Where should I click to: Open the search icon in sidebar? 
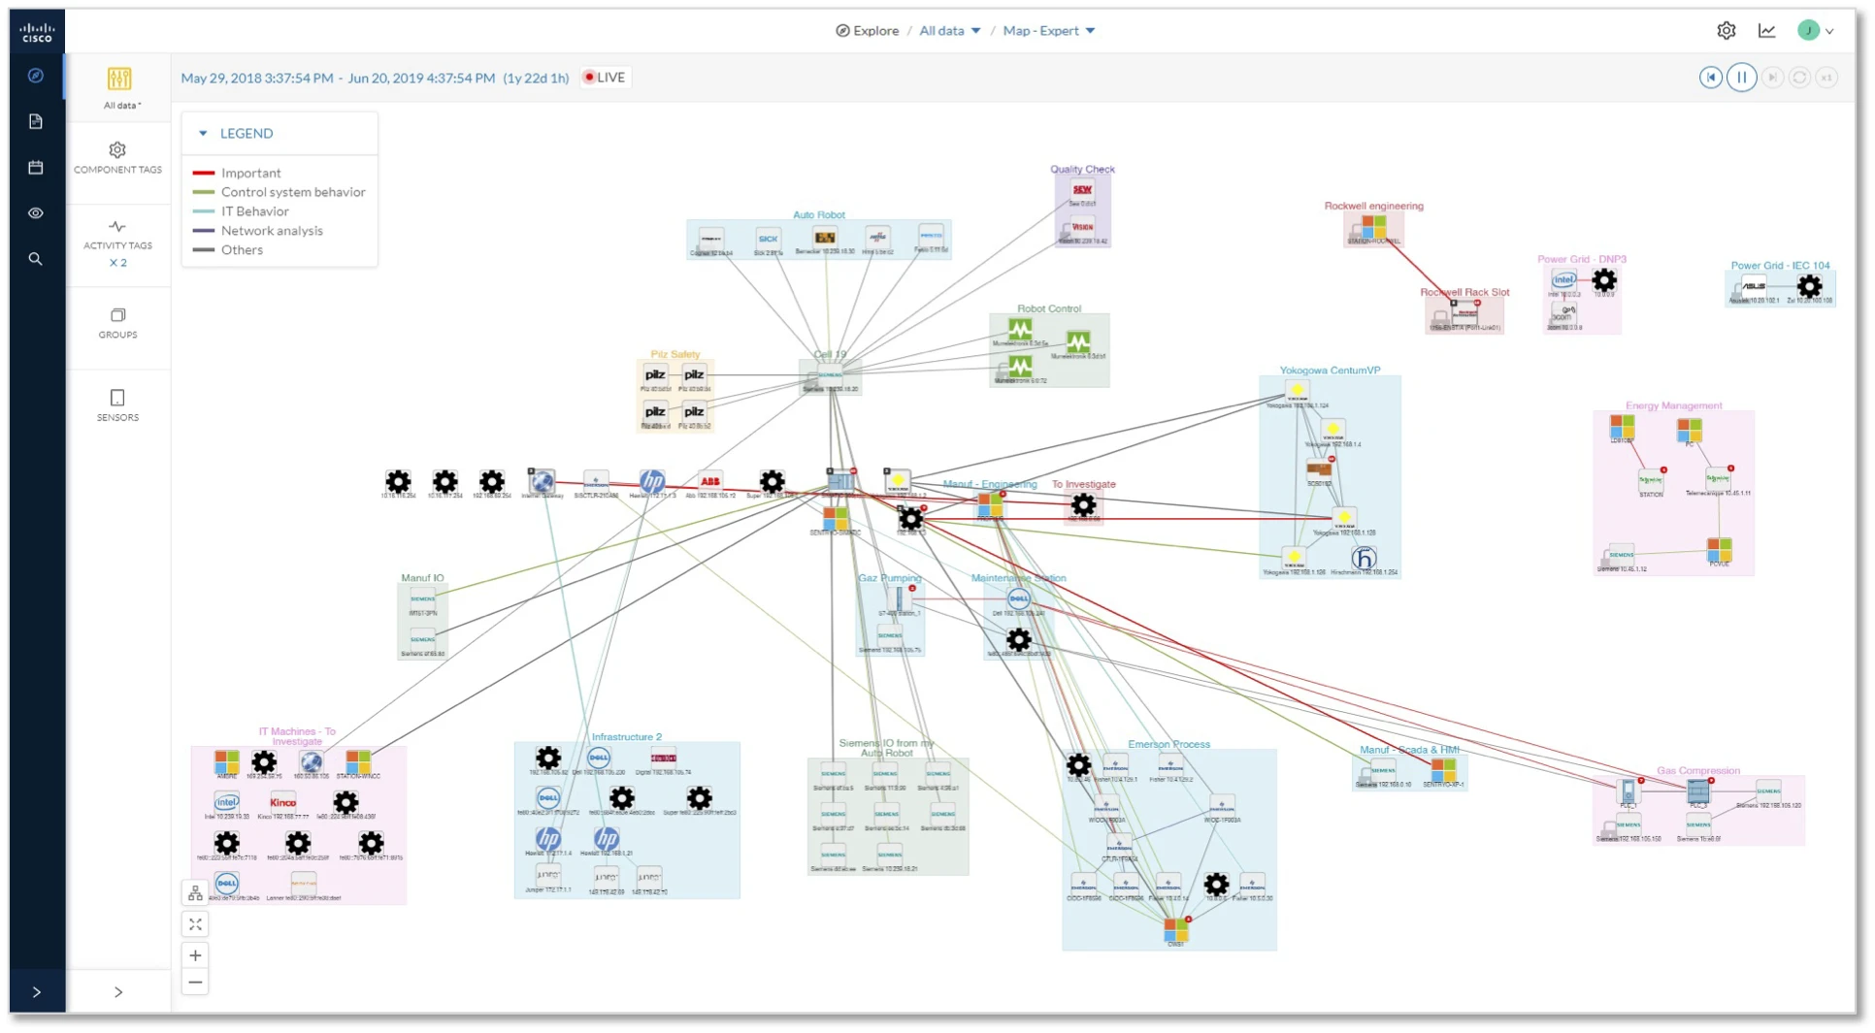[35, 259]
